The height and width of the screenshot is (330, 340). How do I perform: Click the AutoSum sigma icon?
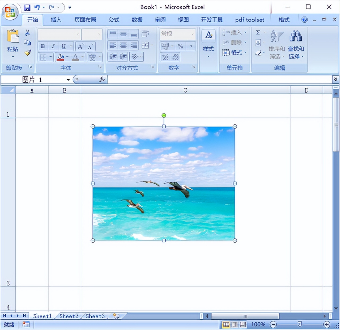pos(258,32)
